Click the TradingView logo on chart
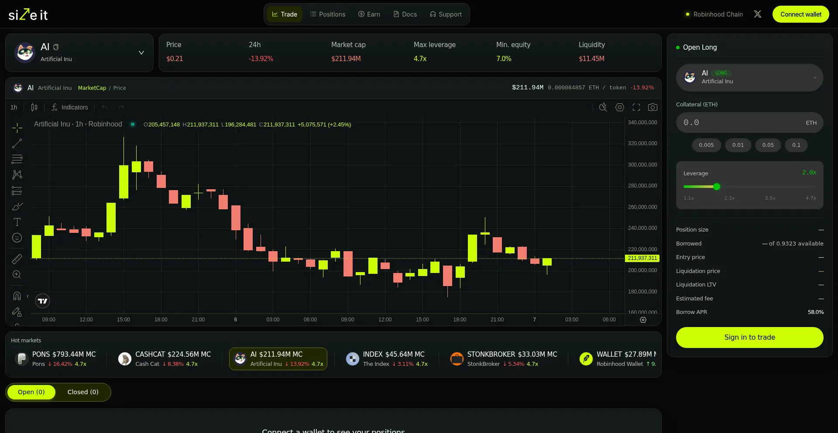The image size is (838, 433). pos(42,301)
